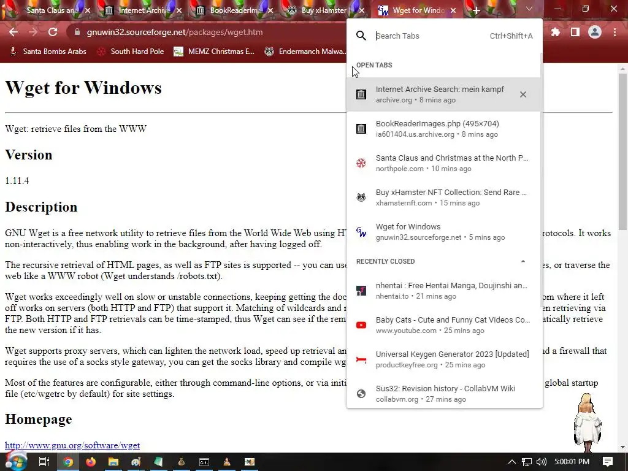628x471 pixels.
Task: Close the Santa Claus tab
Action: [88, 10]
